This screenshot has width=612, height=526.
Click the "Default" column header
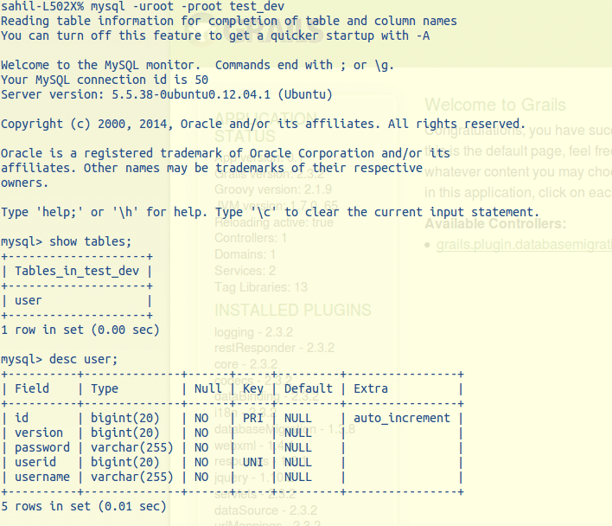[309, 388]
